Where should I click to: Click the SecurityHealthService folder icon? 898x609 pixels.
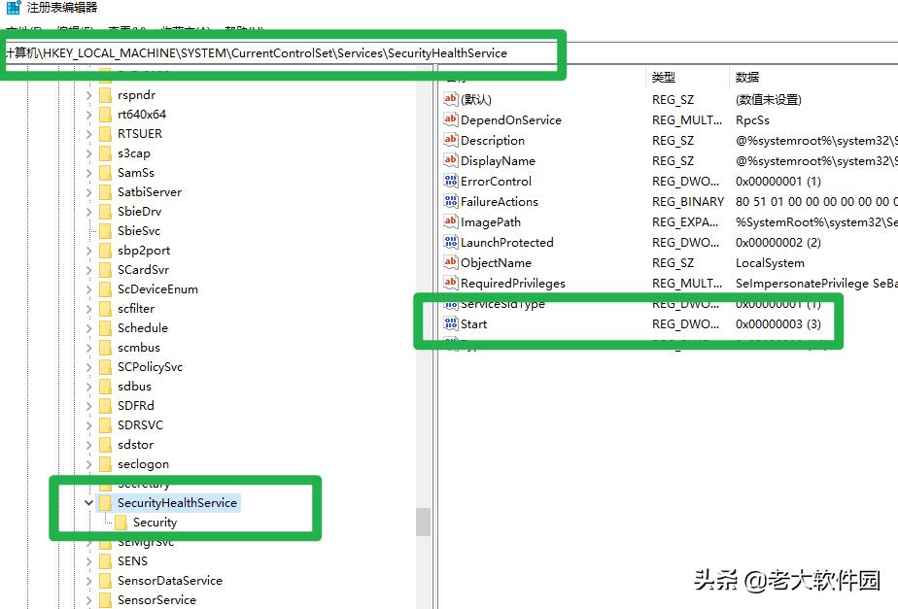(105, 503)
